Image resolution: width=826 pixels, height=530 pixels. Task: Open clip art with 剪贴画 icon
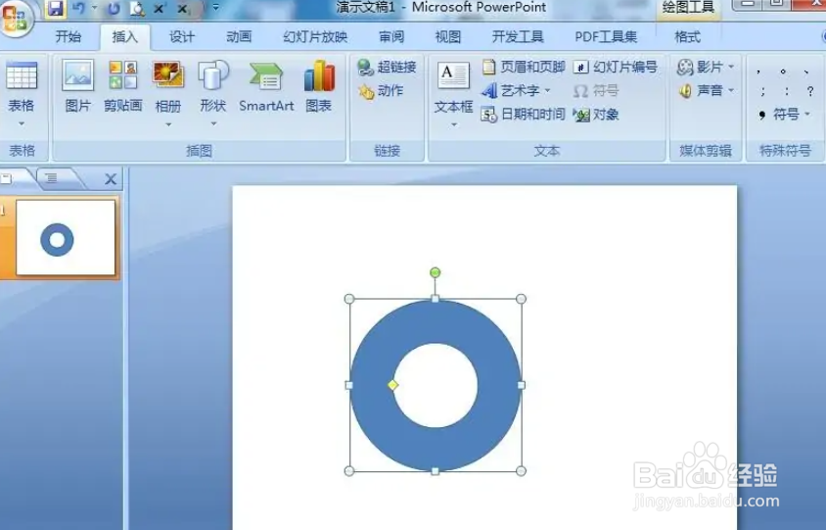click(122, 86)
